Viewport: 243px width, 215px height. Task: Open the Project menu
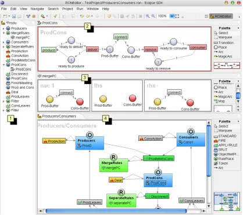[67, 9]
